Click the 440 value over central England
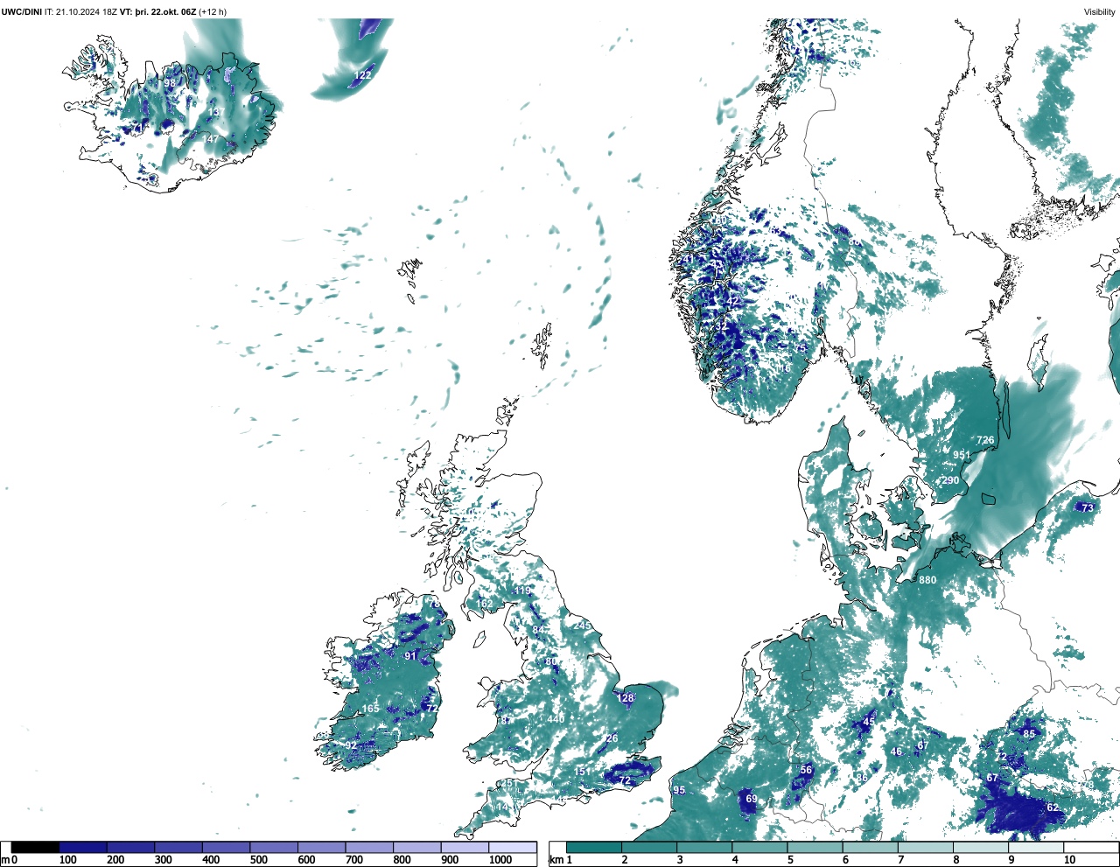Image resolution: width=1120 pixels, height=867 pixels. pos(556,719)
